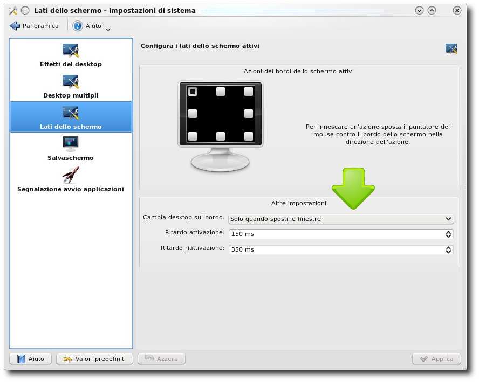Click bottom-center screen edge square
Image resolution: width=479 pixels, height=382 pixels.
pyautogui.click(x=221, y=136)
